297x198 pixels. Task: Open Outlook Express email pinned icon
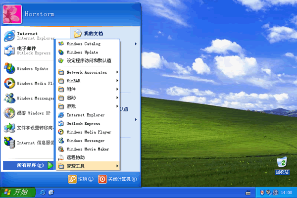click(x=9, y=50)
